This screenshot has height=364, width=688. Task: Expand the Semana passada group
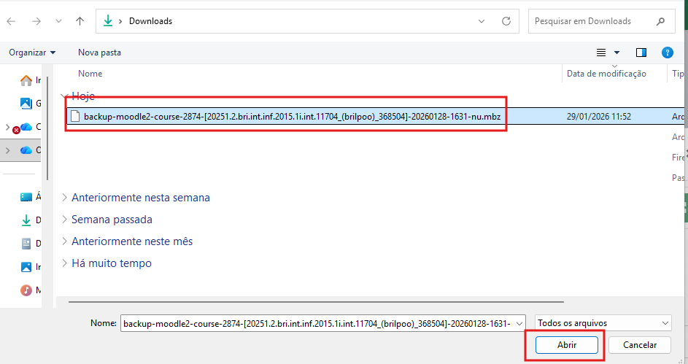pyautogui.click(x=112, y=220)
